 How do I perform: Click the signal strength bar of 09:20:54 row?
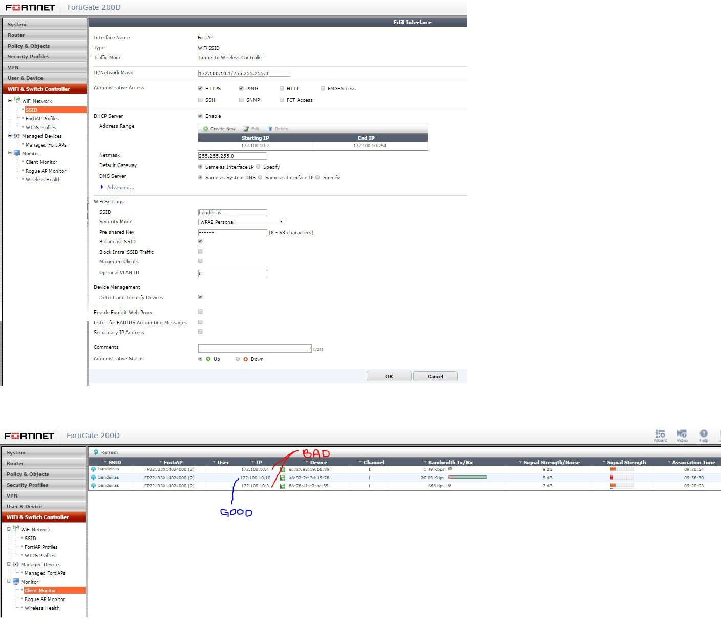[x=622, y=469]
